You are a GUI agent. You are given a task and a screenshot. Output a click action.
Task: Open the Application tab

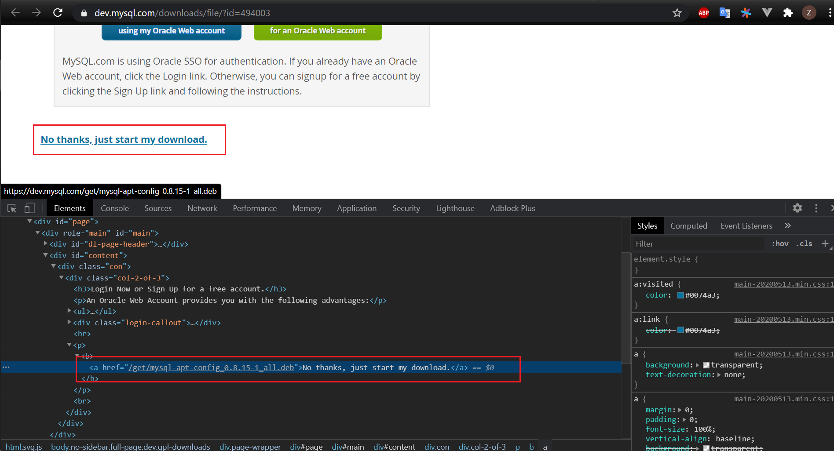(x=357, y=208)
